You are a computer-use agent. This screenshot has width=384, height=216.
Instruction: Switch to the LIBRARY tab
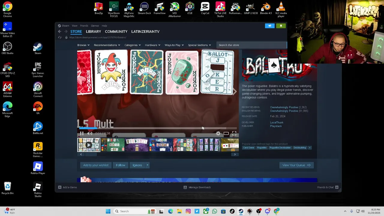point(93,31)
